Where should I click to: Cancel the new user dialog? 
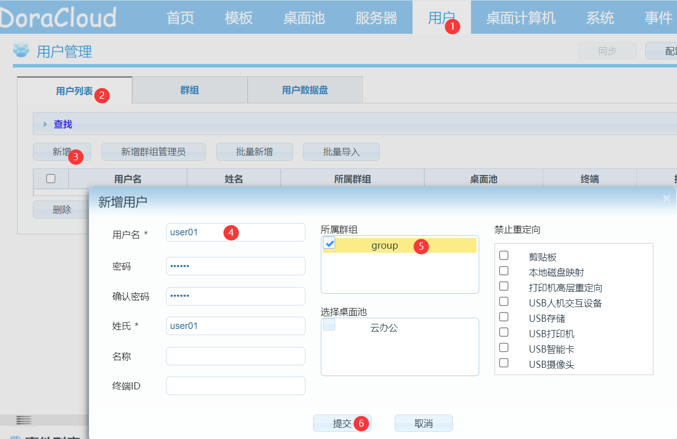(x=423, y=423)
